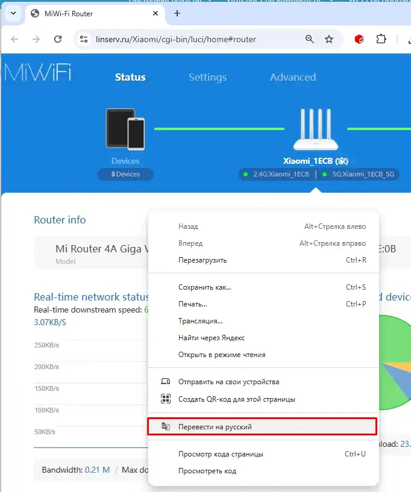Click the QR code icon in context menu
The width and height of the screenshot is (411, 492).
pos(166,399)
